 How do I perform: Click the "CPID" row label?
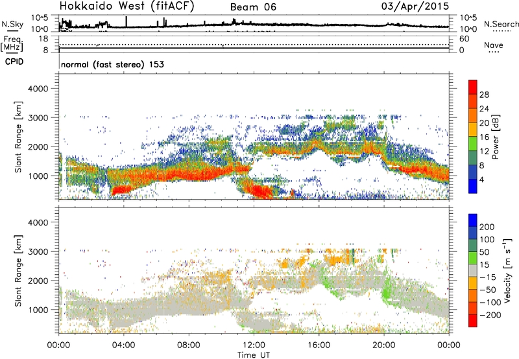(x=14, y=62)
